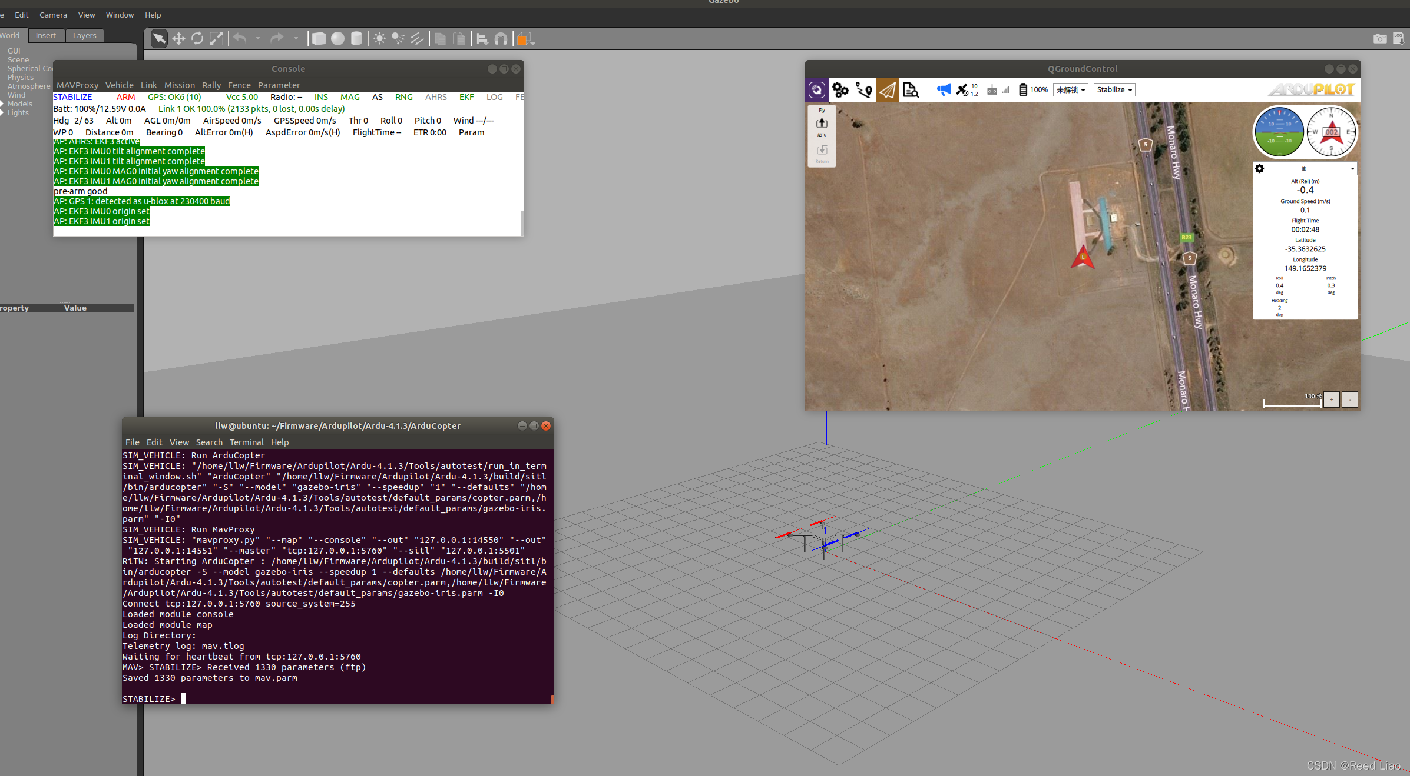Viewport: 1410px width, 776px height.
Task: Select the Wind item in Gazebo World tree
Action: pos(16,95)
